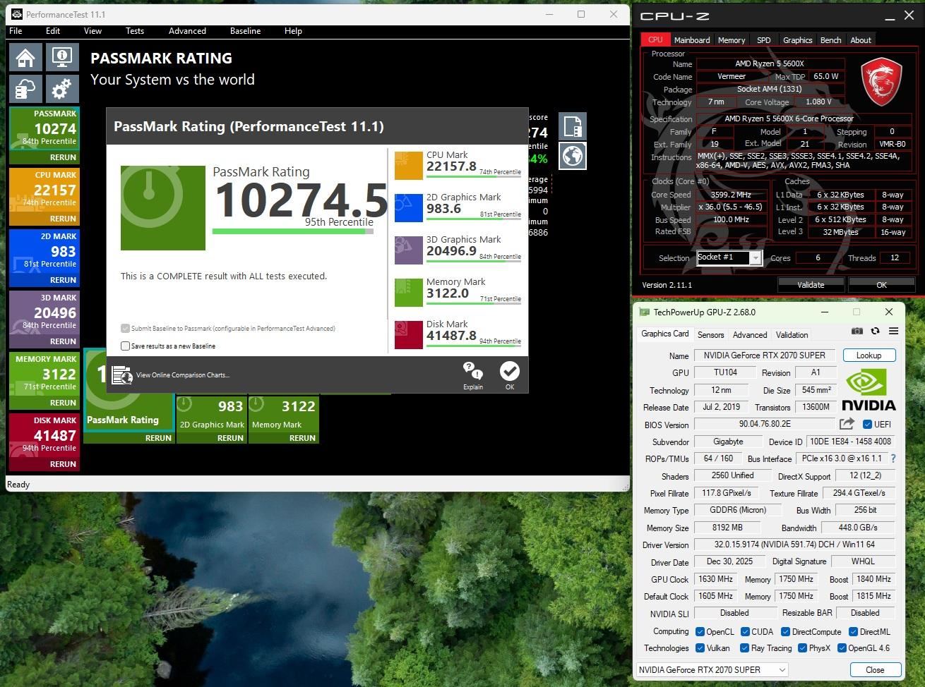
Task: Click the Validate button in CPU-Z
Action: coord(811,285)
